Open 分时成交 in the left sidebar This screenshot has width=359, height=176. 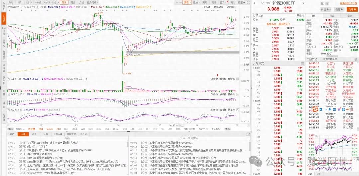click(4, 55)
